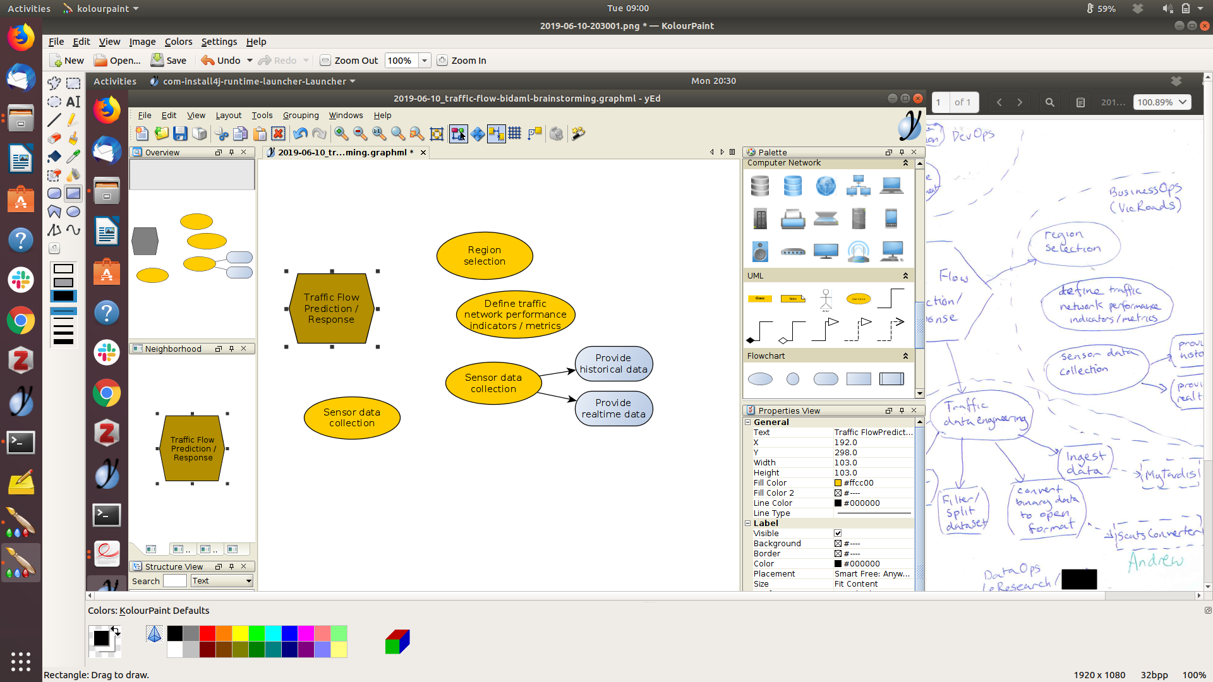Expand the zoom level 100% combo box
The image size is (1213, 682).
click(425, 61)
